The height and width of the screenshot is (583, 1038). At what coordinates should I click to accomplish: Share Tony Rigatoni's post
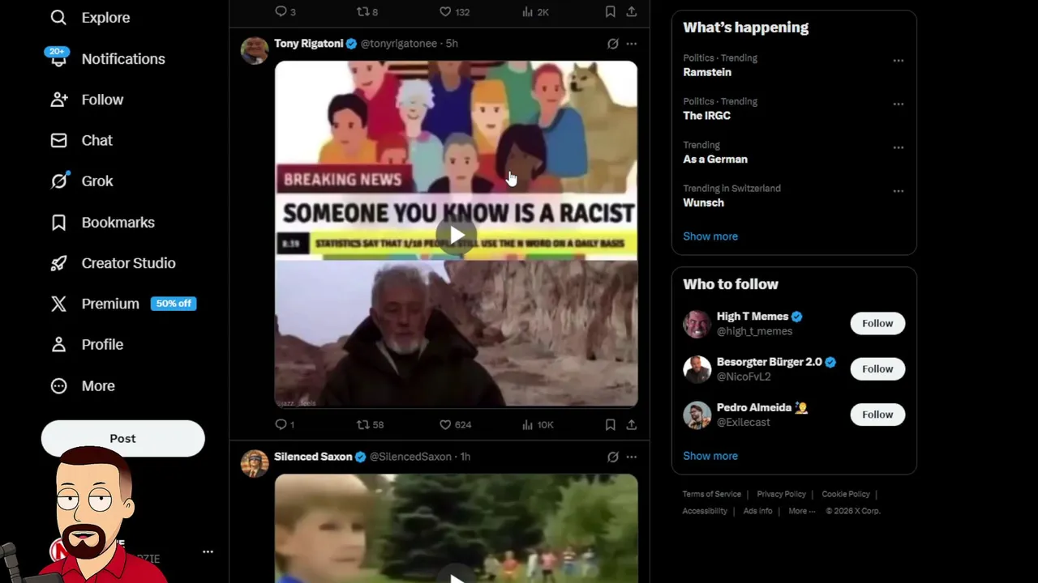tap(631, 424)
